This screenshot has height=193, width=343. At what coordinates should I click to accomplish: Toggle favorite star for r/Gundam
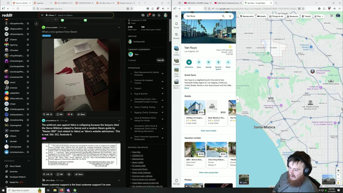[28, 50]
